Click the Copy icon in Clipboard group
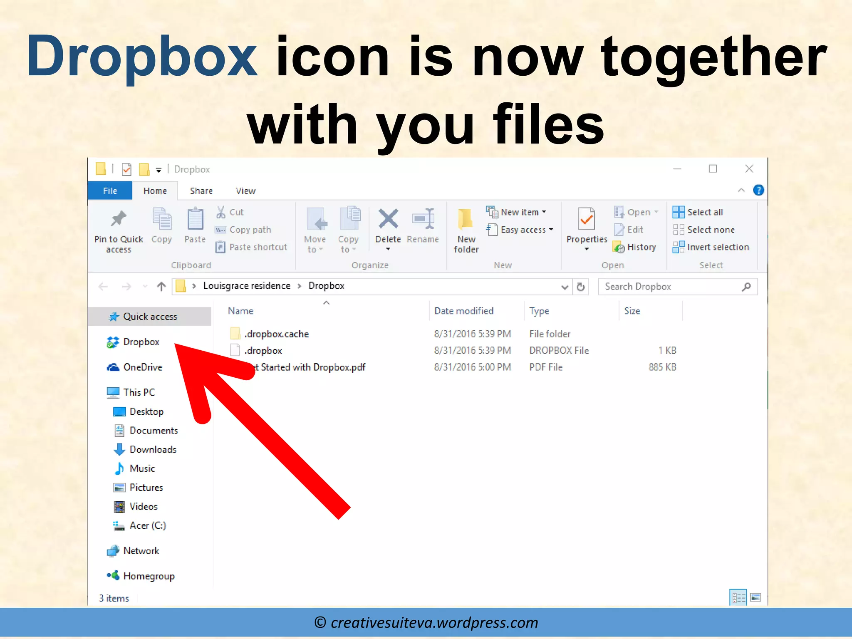This screenshot has height=639, width=852. [x=162, y=218]
